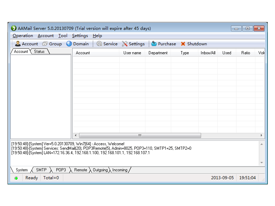This screenshot has height=206, width=275.
Task: Switch to the Incoming log tab
Action: coord(119,170)
